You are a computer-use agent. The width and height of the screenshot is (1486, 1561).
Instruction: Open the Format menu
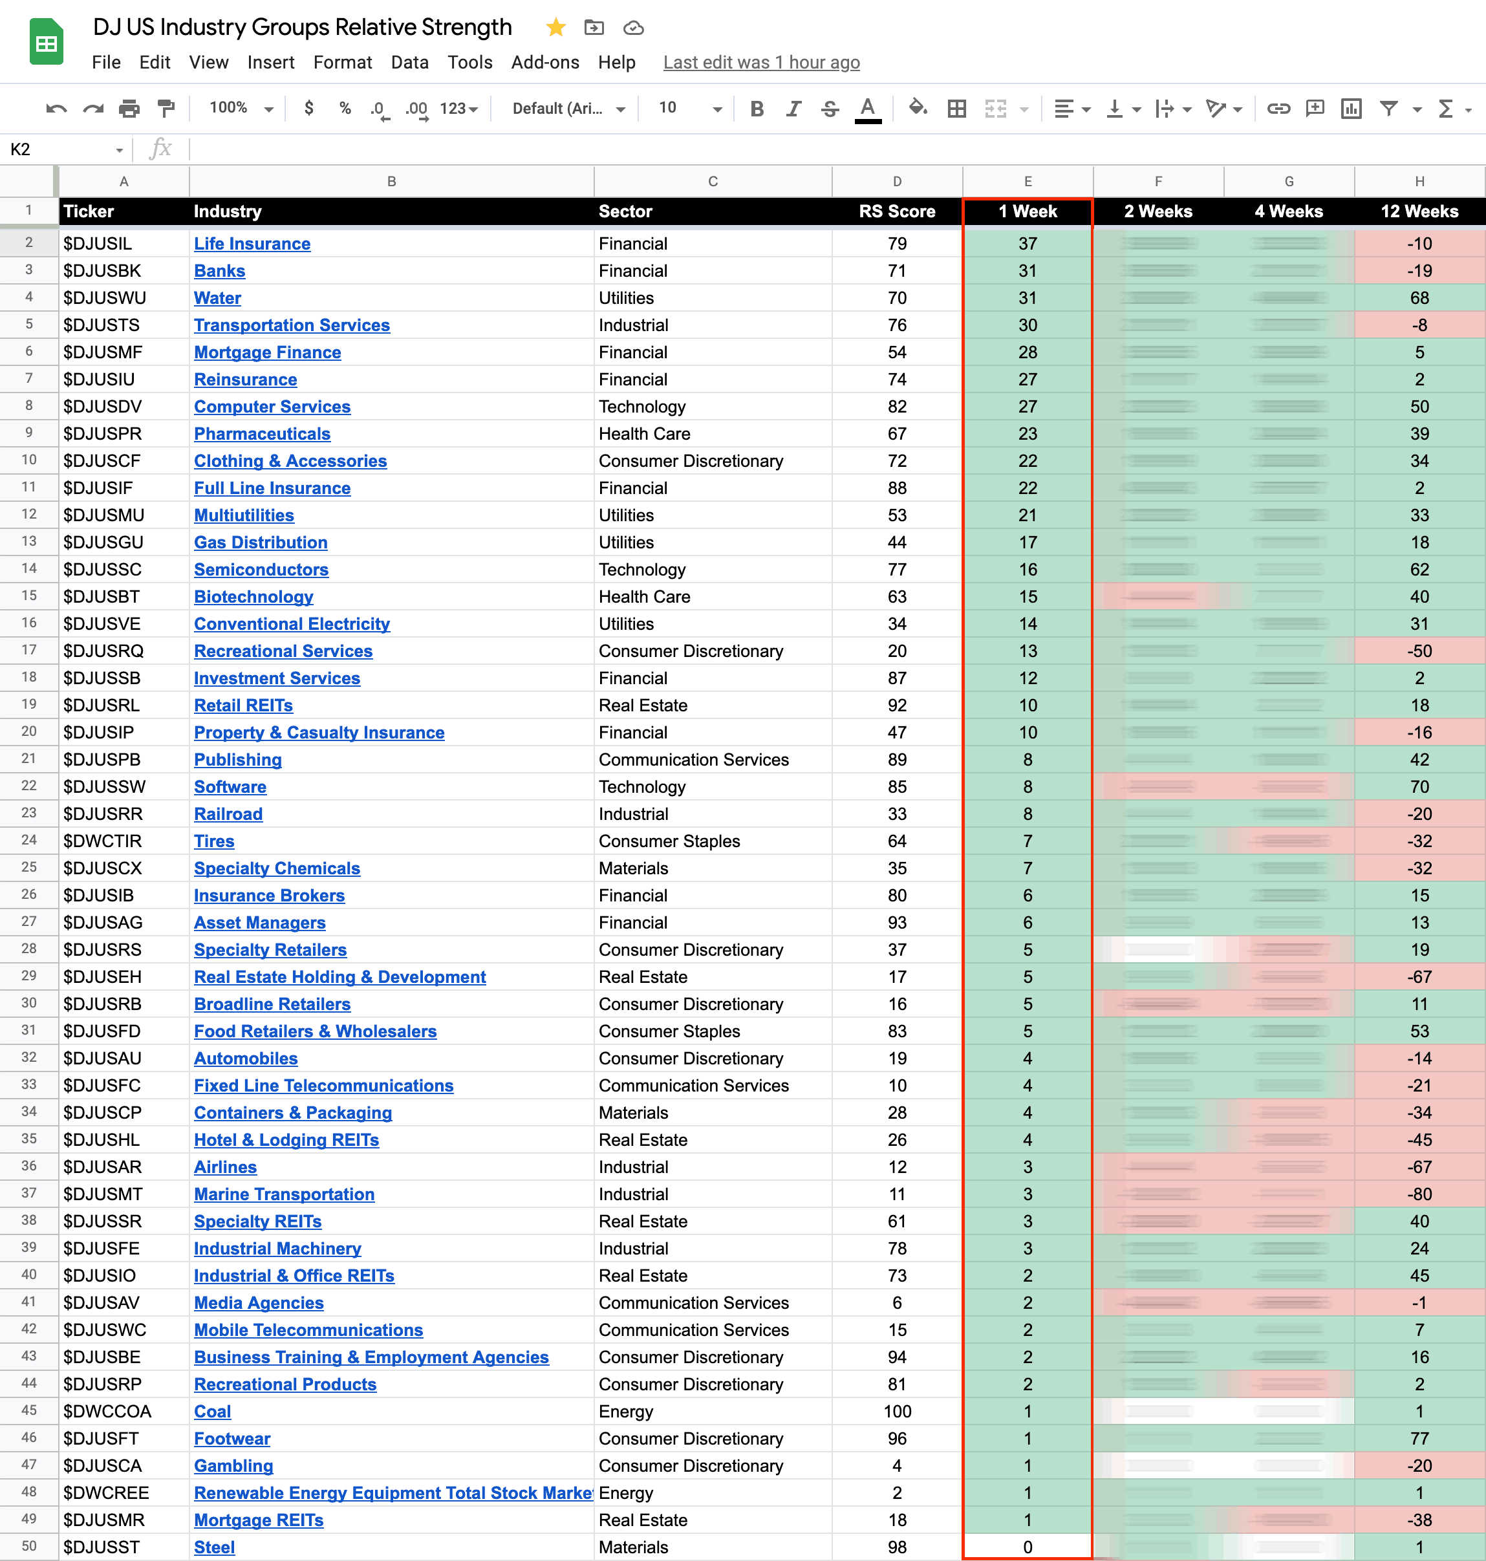tap(342, 63)
